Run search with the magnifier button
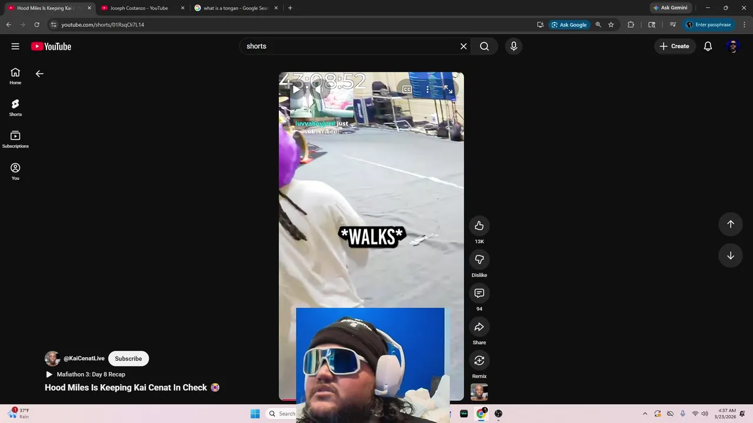This screenshot has height=423, width=753. (x=484, y=46)
